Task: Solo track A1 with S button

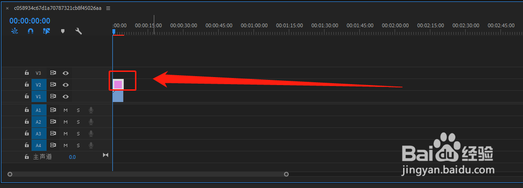Action: click(79, 110)
